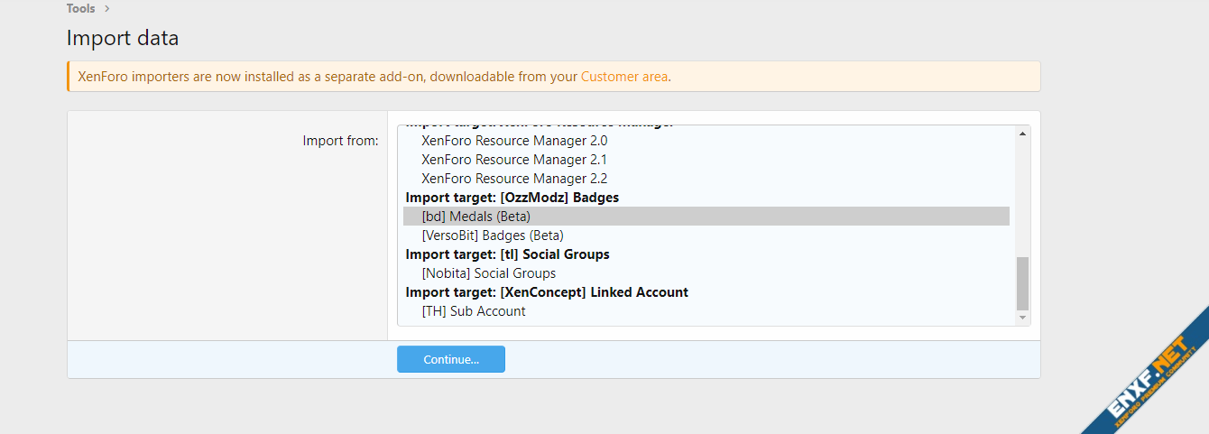Select the [bd] Medals (Beta) option
The image size is (1209, 434).
coord(475,217)
